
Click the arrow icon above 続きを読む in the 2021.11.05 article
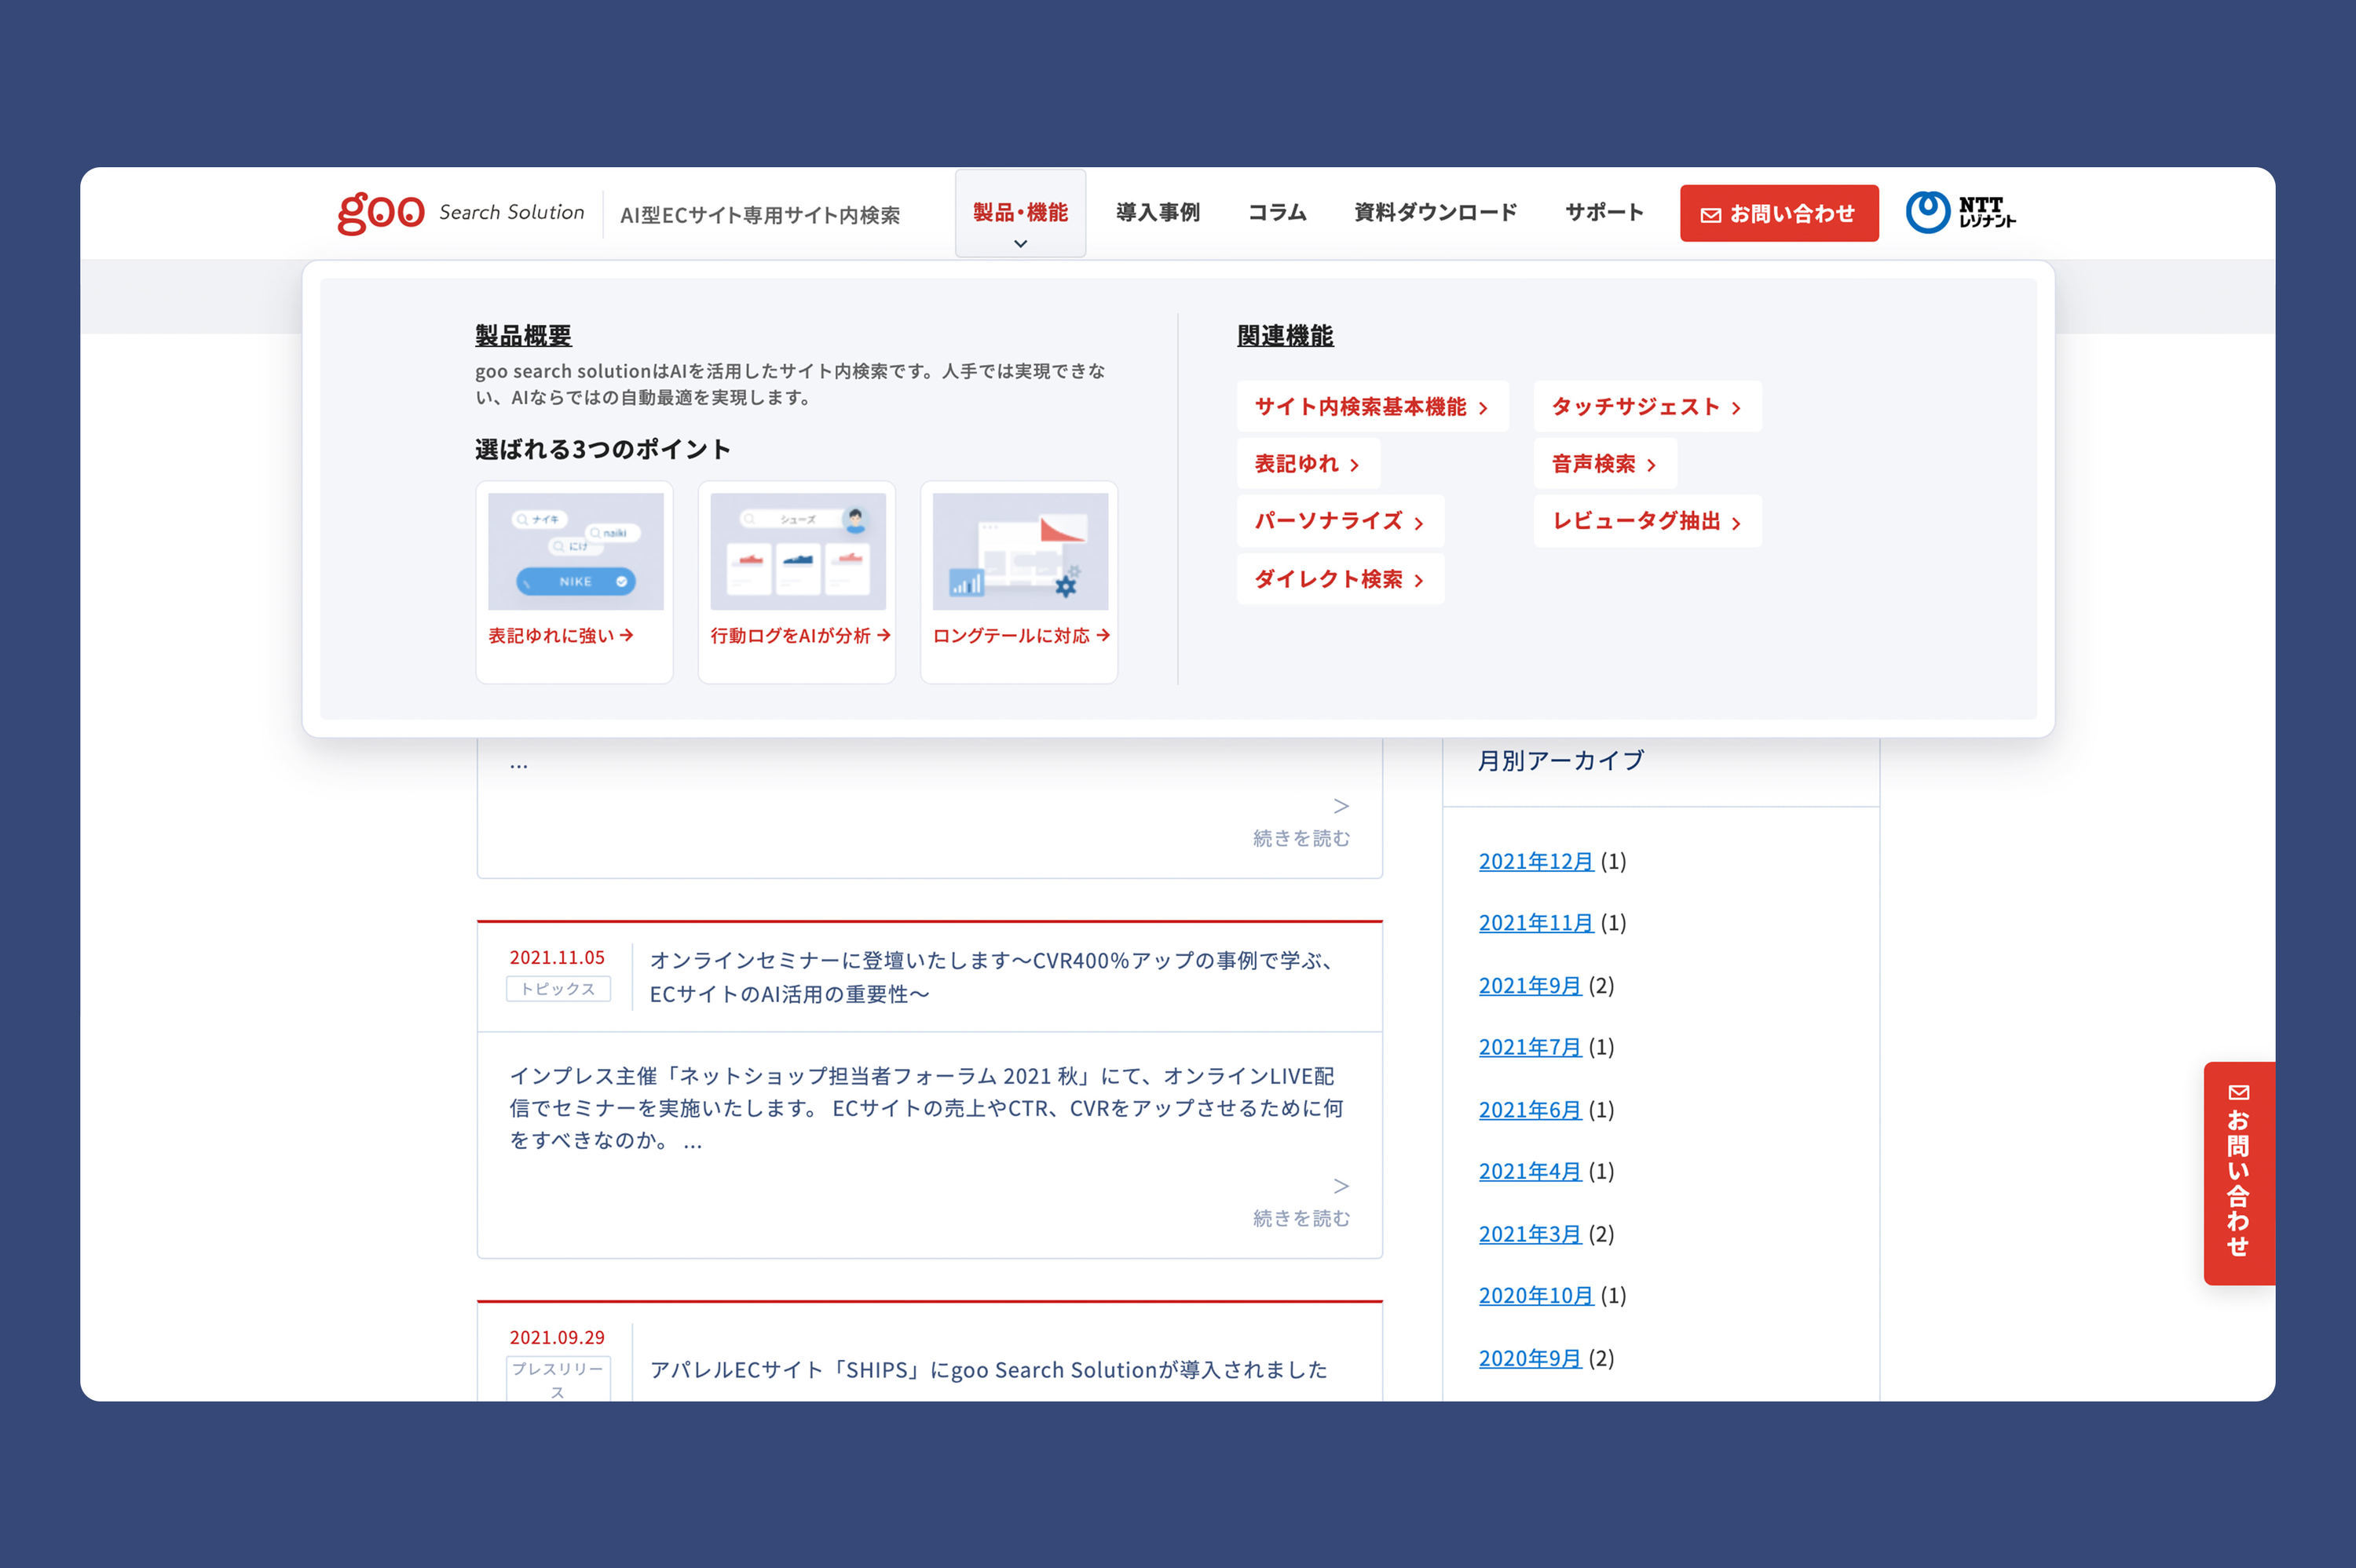pyautogui.click(x=1341, y=1186)
